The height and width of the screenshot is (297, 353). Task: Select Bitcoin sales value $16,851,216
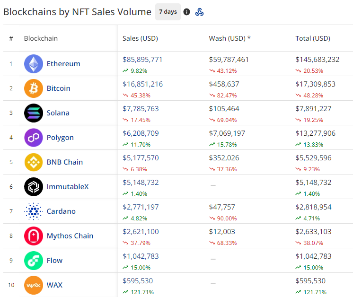point(142,84)
